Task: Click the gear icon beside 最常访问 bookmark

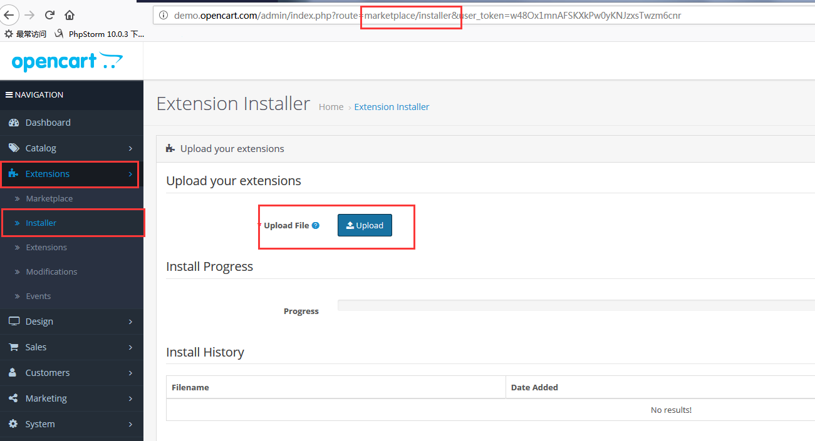Action: coord(9,34)
